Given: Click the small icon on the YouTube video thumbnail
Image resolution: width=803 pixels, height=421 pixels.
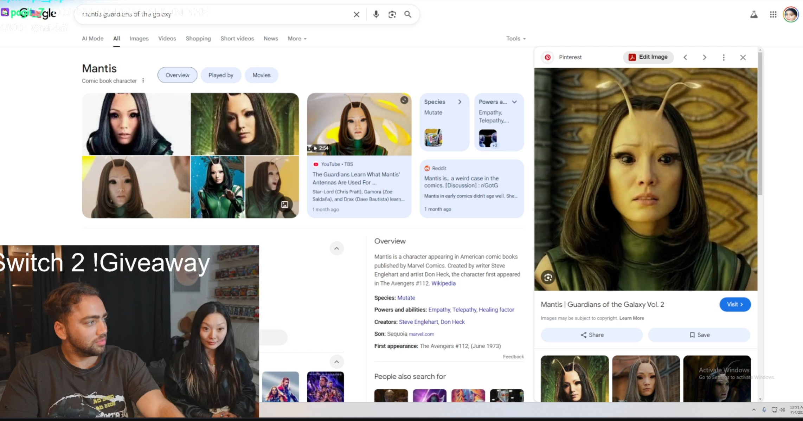Looking at the screenshot, I should (x=404, y=100).
